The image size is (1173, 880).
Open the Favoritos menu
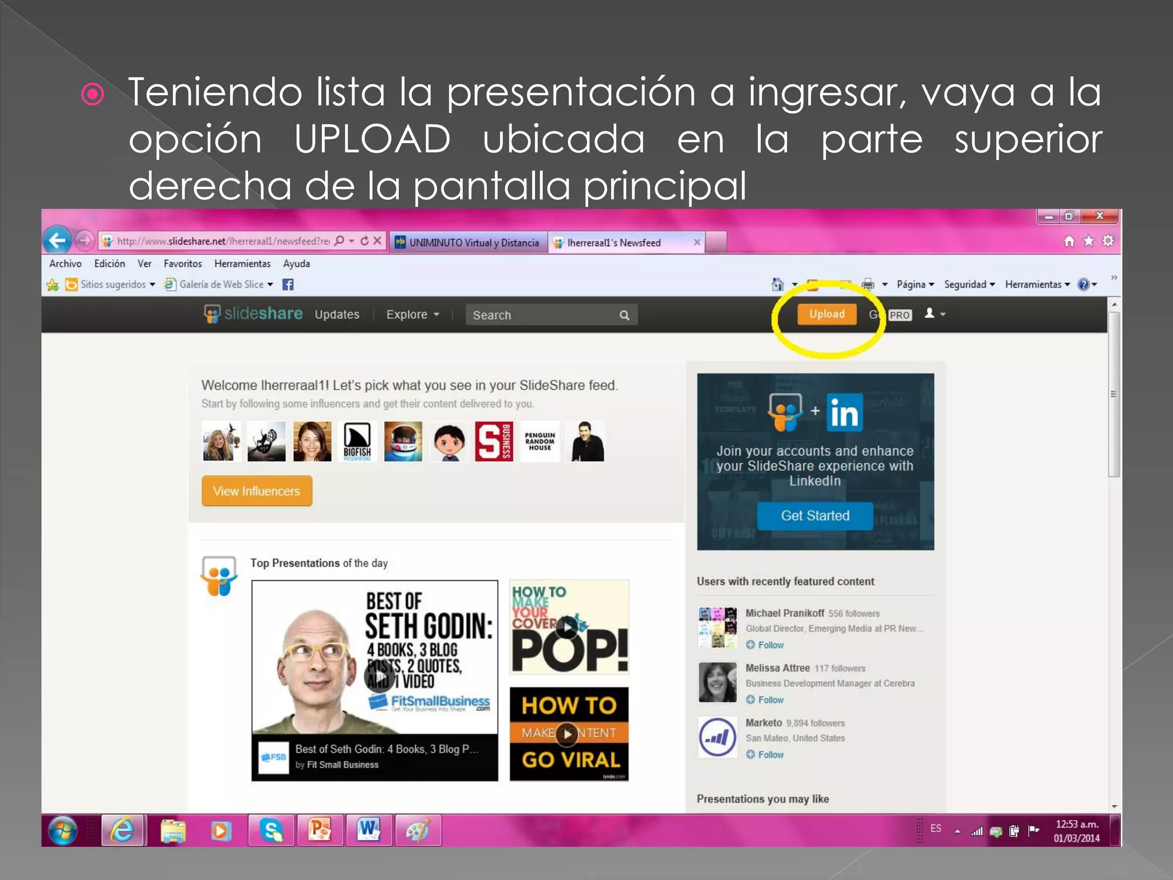pos(183,264)
